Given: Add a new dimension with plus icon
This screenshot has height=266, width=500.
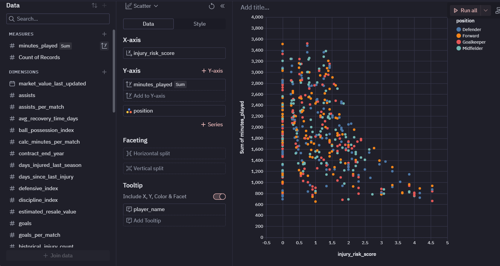Looking at the screenshot, I should (104, 72).
